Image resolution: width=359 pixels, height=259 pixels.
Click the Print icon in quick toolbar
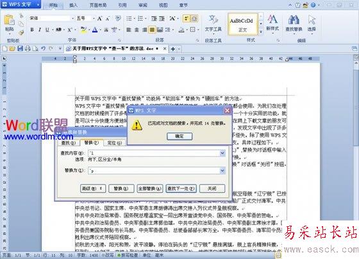pyautogui.click(x=28, y=48)
